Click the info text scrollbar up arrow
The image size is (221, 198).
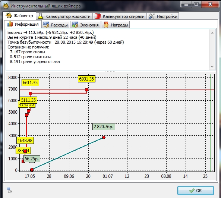[212, 33]
